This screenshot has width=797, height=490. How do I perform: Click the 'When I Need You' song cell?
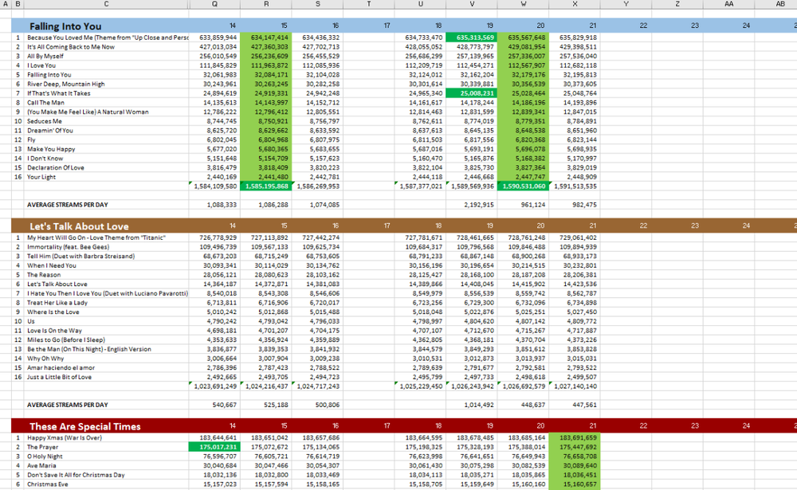click(106, 266)
